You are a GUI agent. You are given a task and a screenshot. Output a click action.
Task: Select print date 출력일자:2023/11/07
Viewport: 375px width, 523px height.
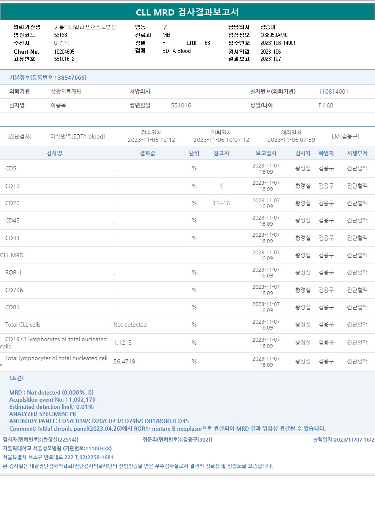pyautogui.click(x=344, y=439)
